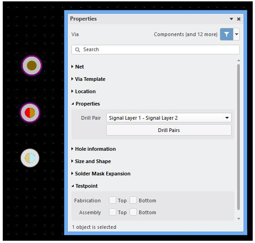Enable Fabrication Top testpoint checkbox

113,200
